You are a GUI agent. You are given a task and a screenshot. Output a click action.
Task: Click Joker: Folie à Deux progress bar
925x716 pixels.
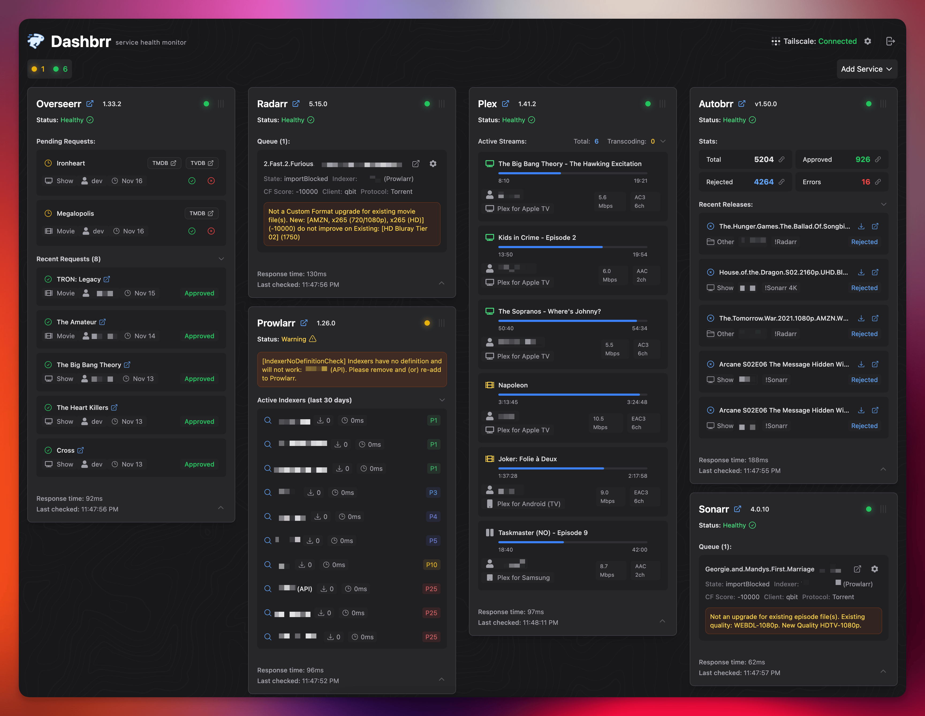pyautogui.click(x=573, y=468)
